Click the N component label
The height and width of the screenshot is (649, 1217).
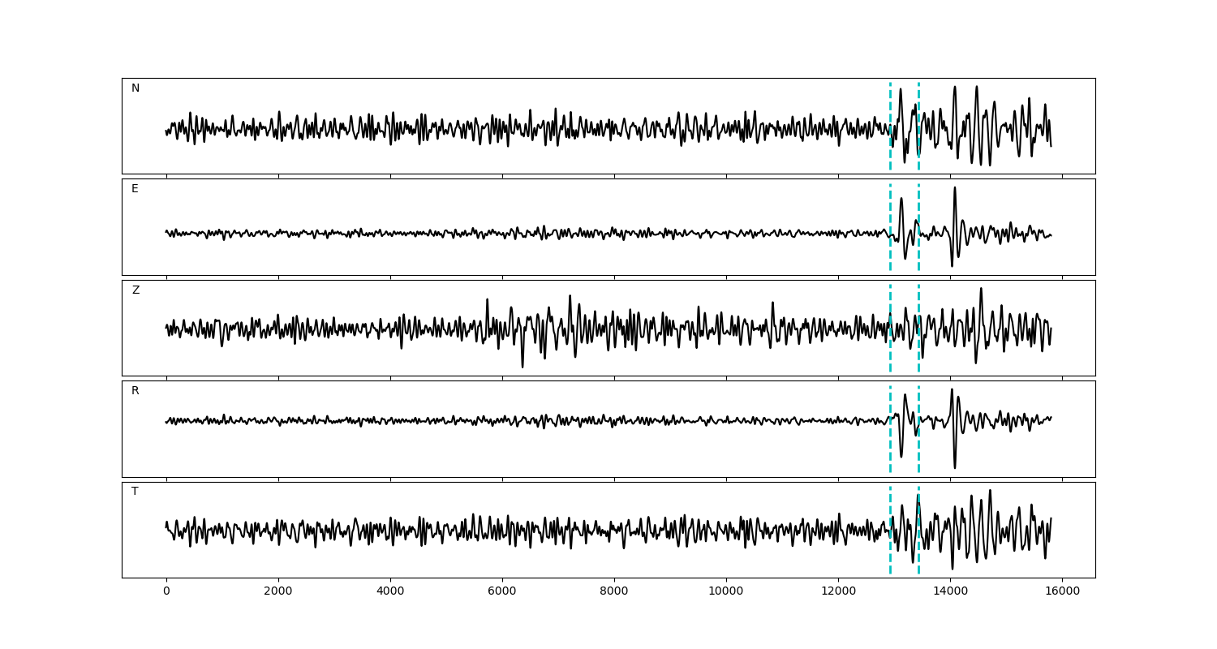coord(135,88)
